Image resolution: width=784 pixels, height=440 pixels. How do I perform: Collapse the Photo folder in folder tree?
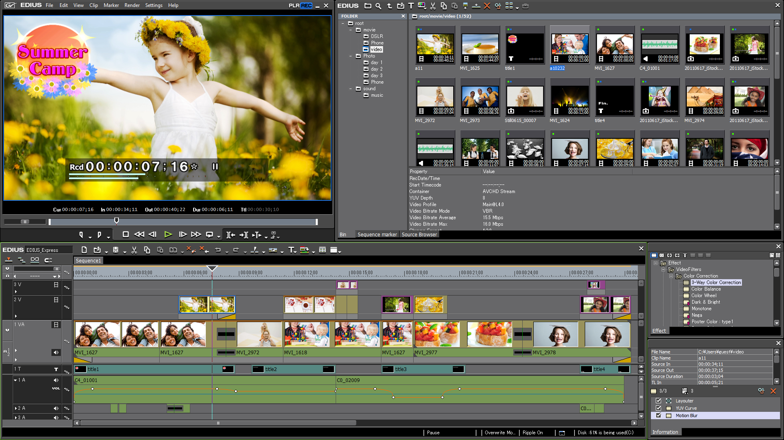[x=351, y=56]
